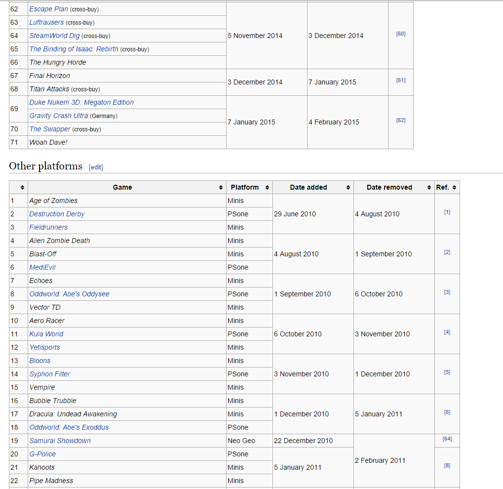Edit the Other platforms section

96,167
